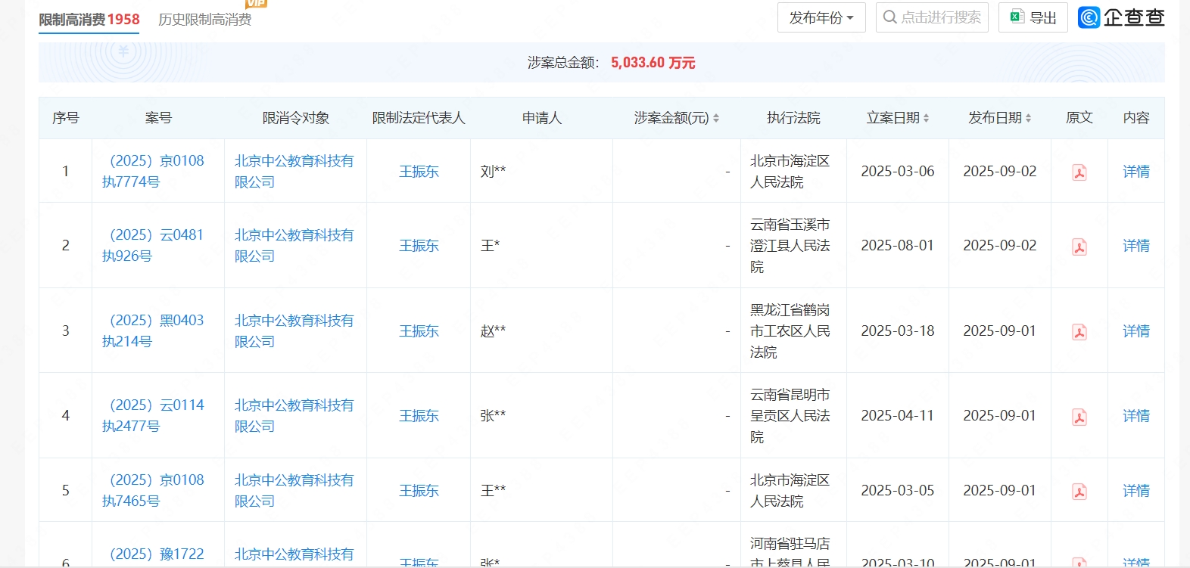The image size is (1190, 568).
Task: Click the 导出 export button
Action: 1033,17
